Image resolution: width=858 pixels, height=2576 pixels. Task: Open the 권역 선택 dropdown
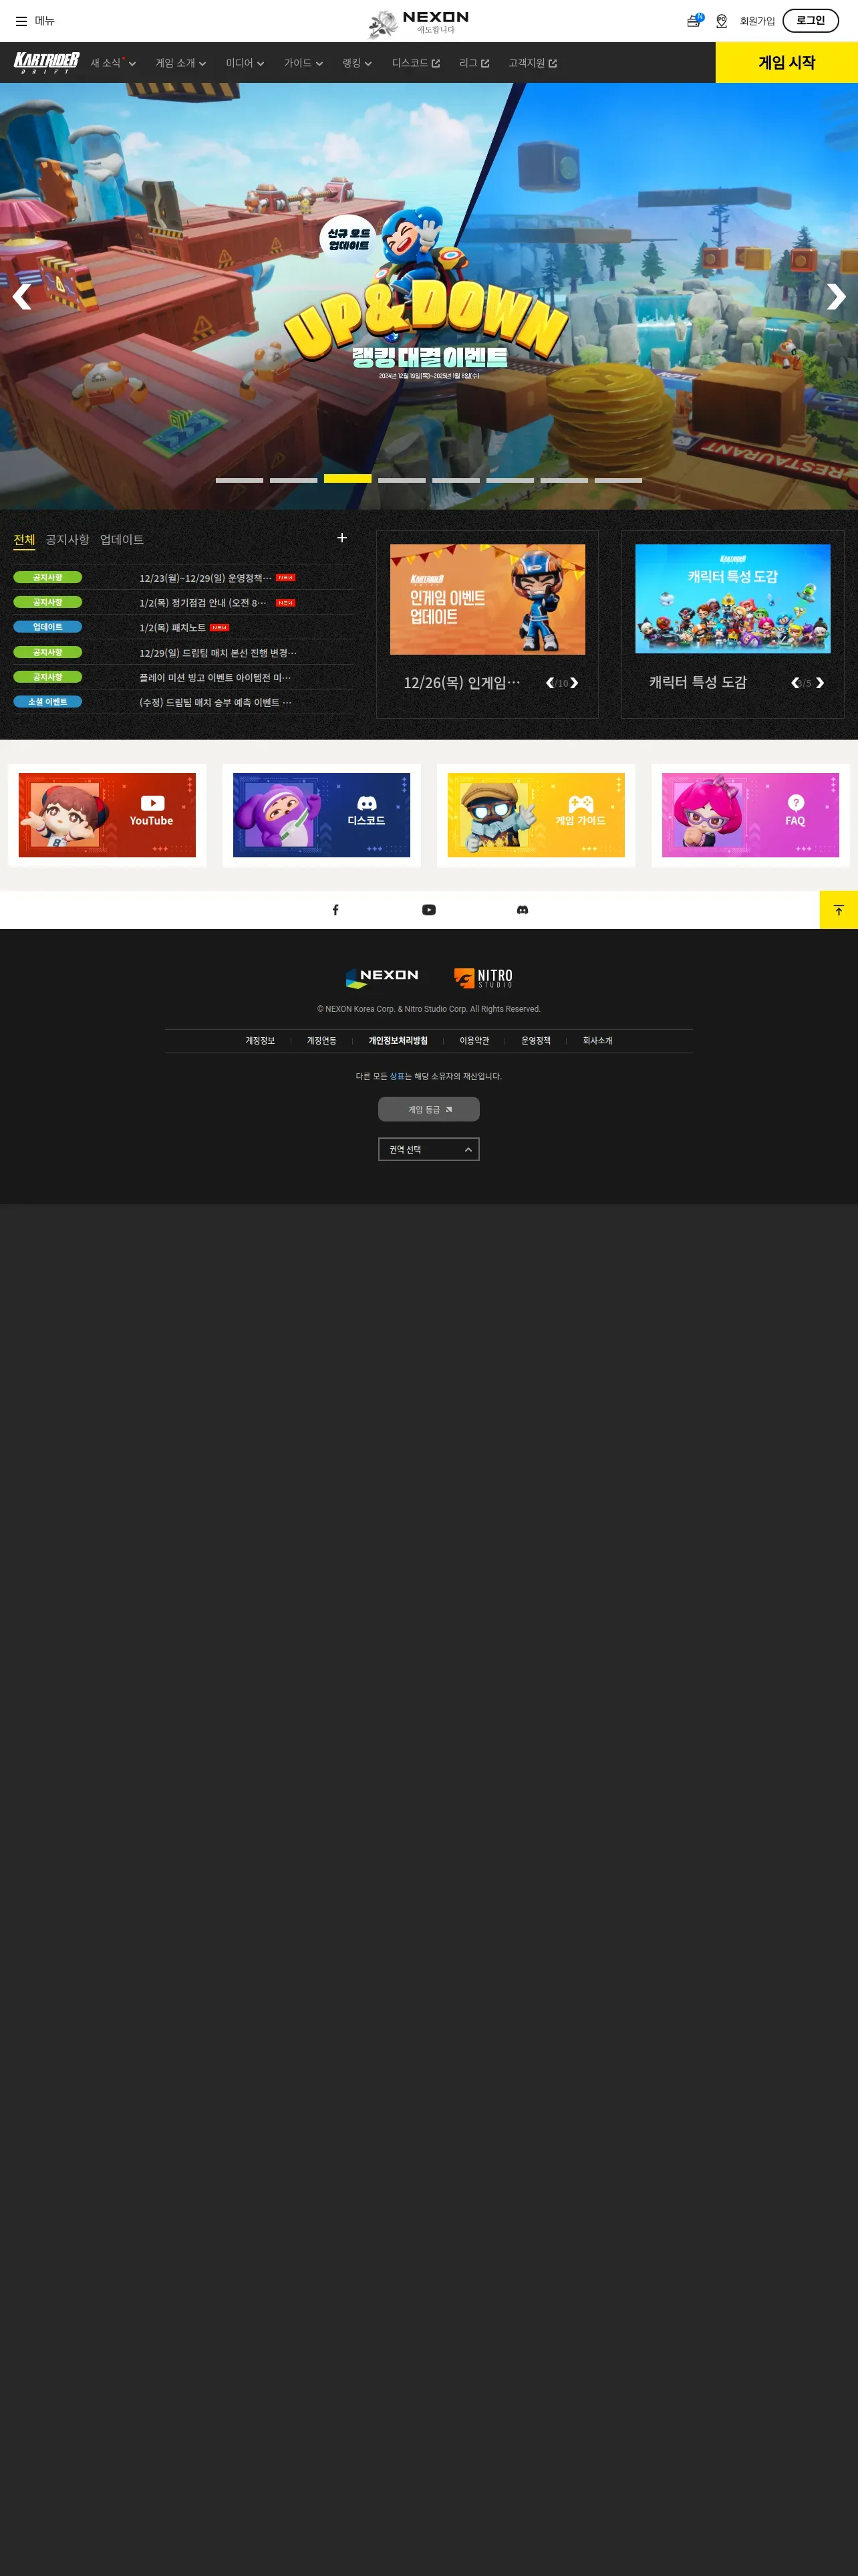click(x=428, y=1149)
